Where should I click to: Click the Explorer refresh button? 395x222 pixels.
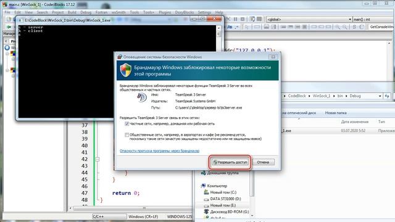pyautogui.click(x=387, y=96)
